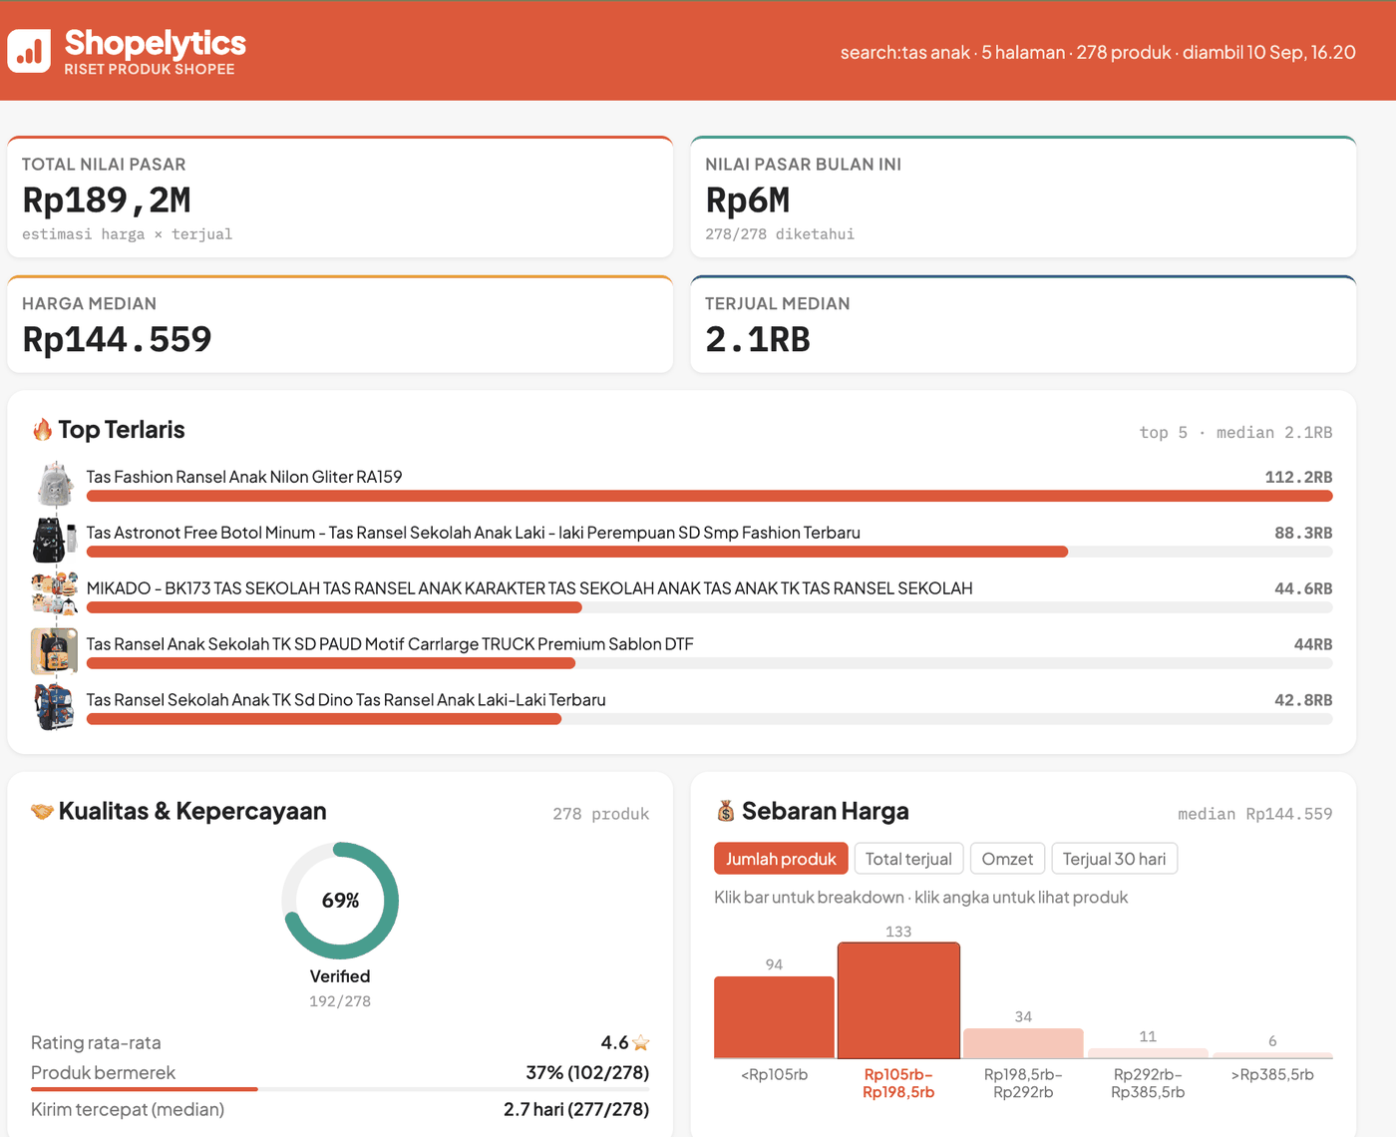Click the fire icon beside Top Terlaris

pyautogui.click(x=42, y=430)
